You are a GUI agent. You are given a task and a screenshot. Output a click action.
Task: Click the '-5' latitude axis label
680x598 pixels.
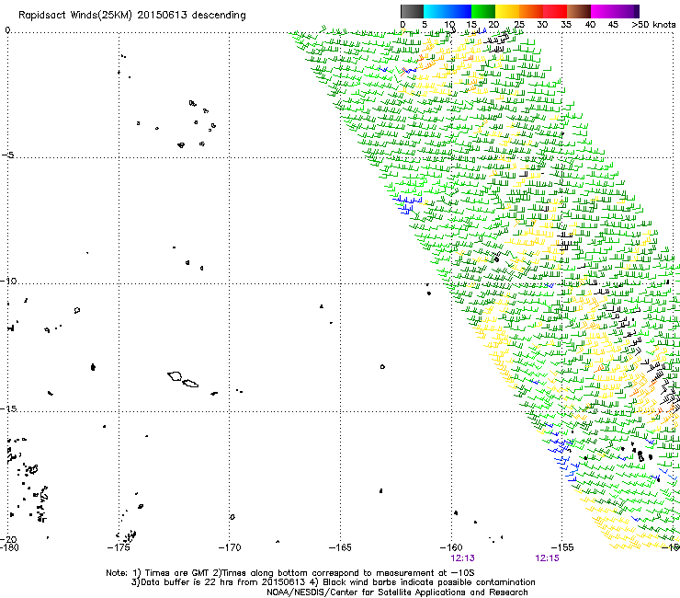pyautogui.click(x=8, y=155)
